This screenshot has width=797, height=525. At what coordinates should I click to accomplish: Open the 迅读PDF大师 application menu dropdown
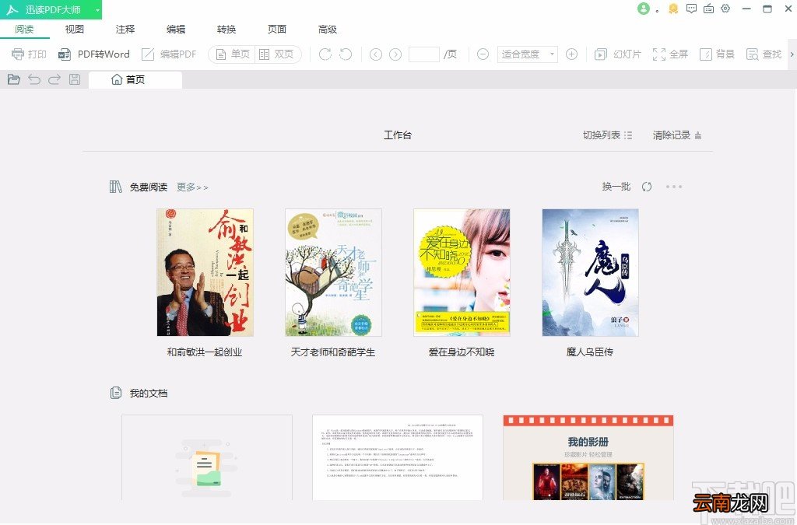[x=97, y=9]
